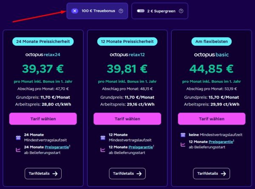
Task: Expand Tarifdetails for relax24
Action: pos(43,173)
